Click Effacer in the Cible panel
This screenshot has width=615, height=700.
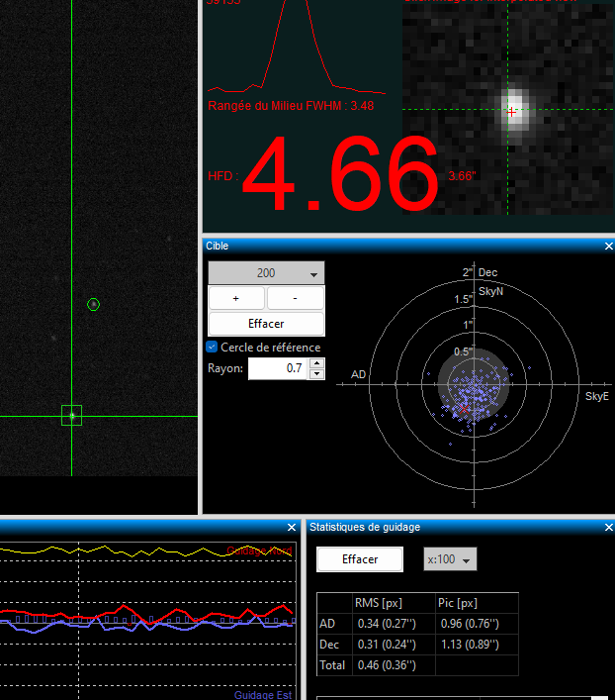tap(266, 324)
